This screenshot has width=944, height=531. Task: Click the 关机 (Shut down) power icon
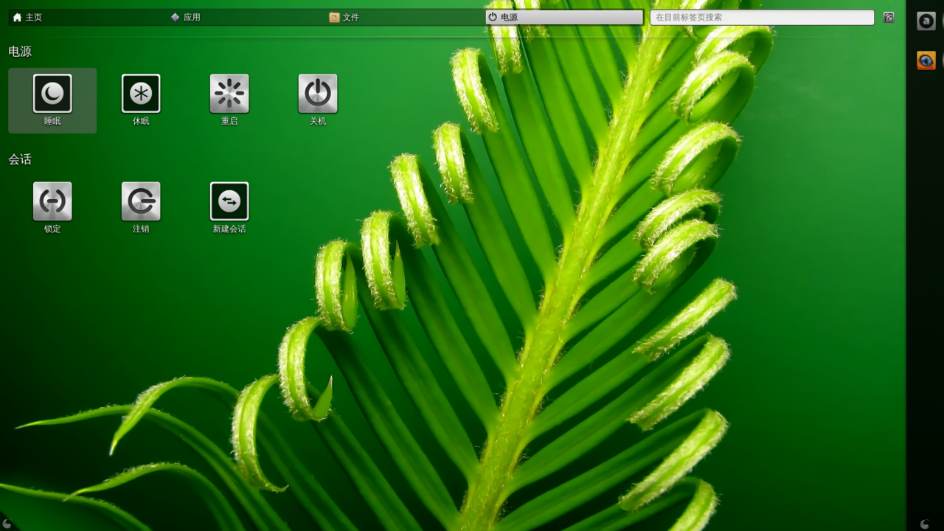click(318, 94)
